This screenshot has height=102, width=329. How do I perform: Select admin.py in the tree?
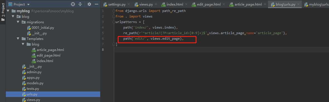point(34,72)
